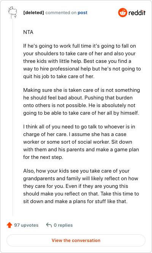
Task: Open the blue "post" link
Action: click(x=82, y=13)
